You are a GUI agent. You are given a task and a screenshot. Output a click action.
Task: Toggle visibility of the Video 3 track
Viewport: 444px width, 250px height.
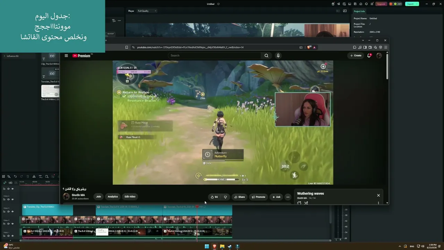[12, 211]
